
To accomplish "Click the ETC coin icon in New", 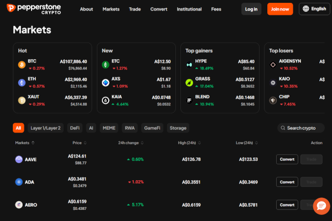I will pyautogui.click(x=106, y=65).
